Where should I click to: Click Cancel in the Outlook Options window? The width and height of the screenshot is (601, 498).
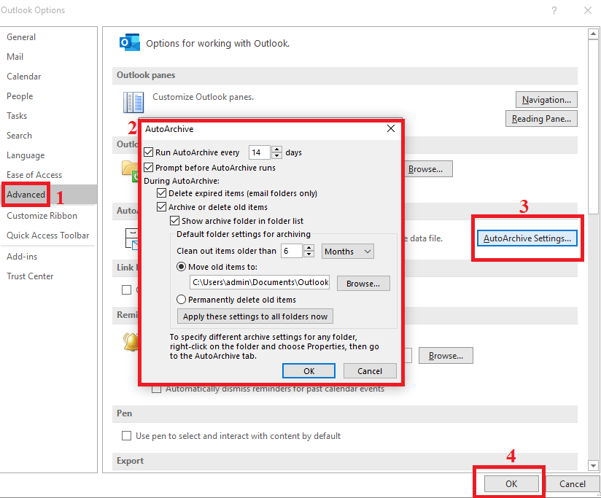[573, 484]
